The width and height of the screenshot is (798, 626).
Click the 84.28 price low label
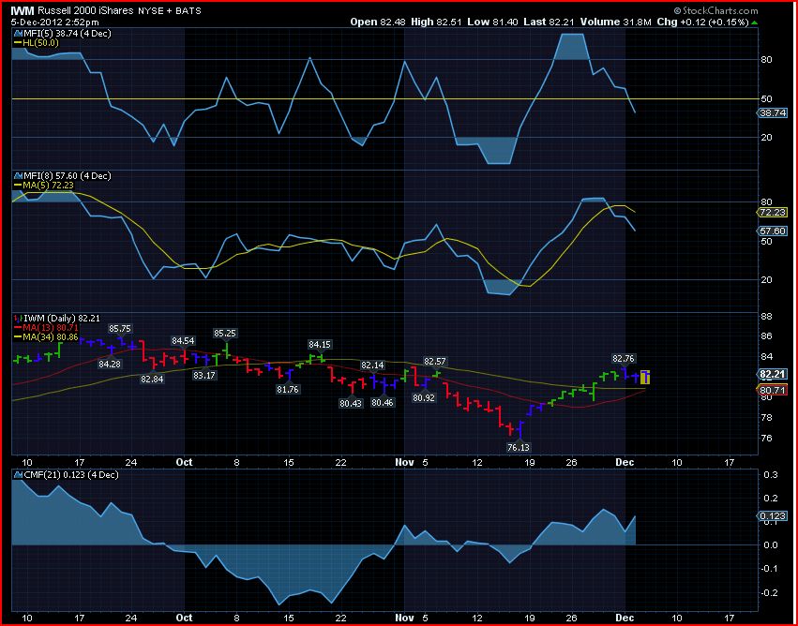(110, 364)
